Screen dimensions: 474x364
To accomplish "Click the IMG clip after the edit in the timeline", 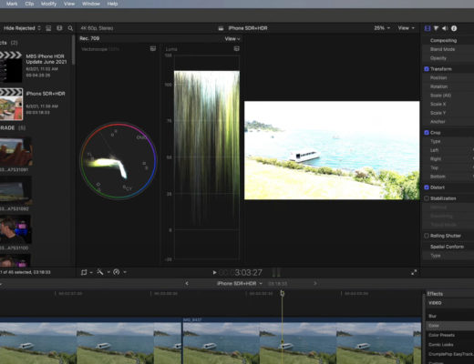I will coord(302,341).
